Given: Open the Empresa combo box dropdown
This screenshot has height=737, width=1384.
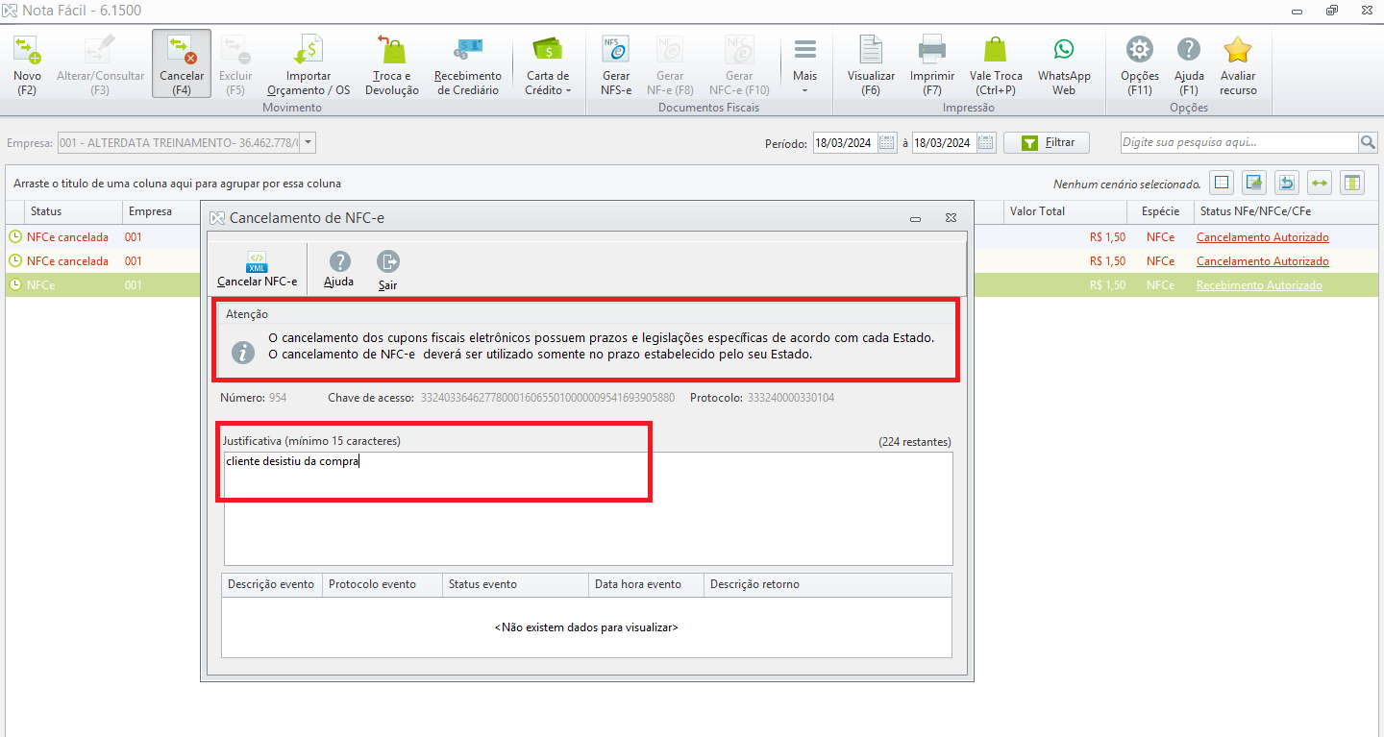Looking at the screenshot, I should (x=308, y=143).
